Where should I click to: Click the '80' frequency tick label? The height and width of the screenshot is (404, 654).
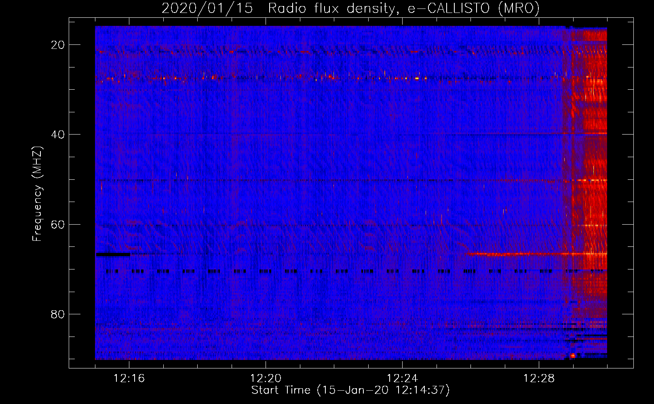pyautogui.click(x=58, y=314)
